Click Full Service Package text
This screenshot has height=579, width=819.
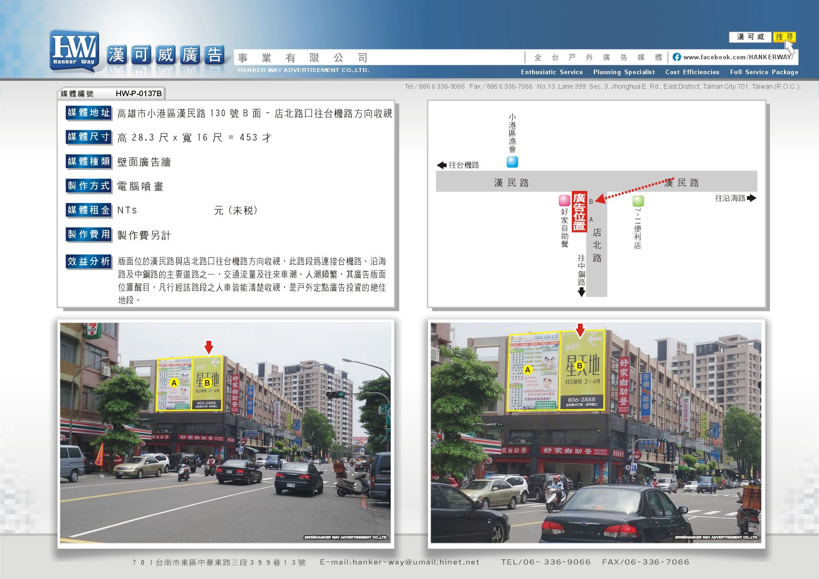click(x=764, y=72)
